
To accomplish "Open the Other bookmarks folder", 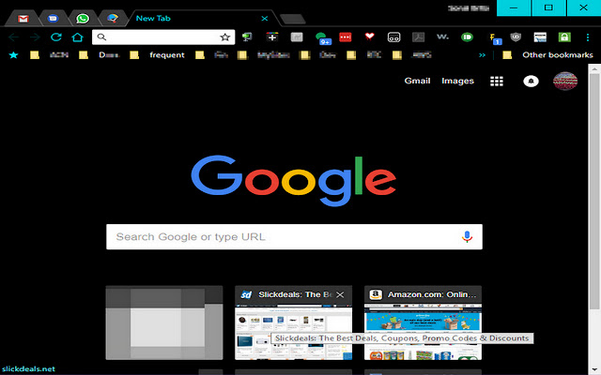I will [x=547, y=55].
